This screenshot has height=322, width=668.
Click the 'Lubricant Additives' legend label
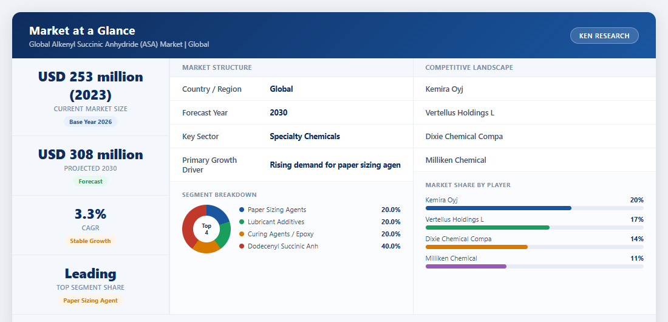tap(276, 222)
